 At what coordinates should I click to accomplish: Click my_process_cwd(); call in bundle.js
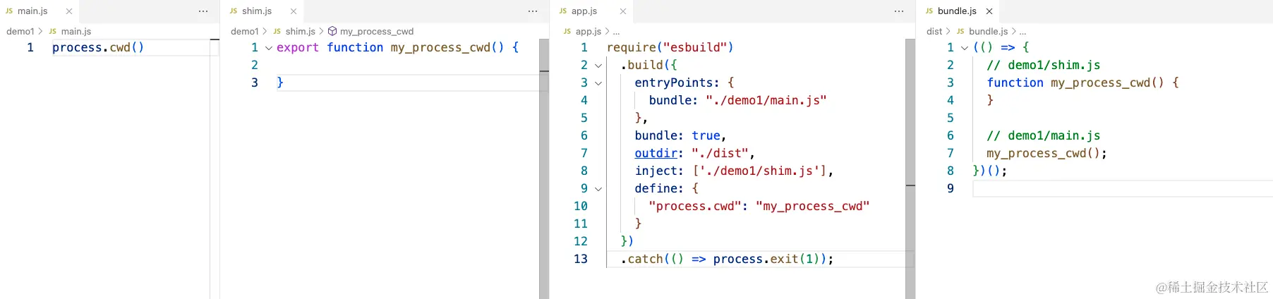pyautogui.click(x=1046, y=153)
